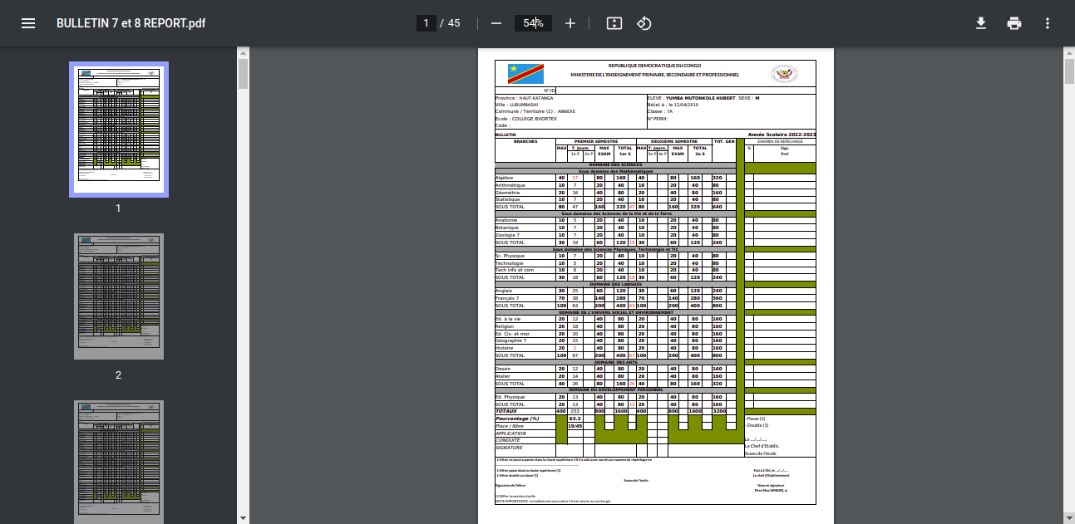Click the Congo flag image in document
The height and width of the screenshot is (524, 1075).
click(525, 74)
